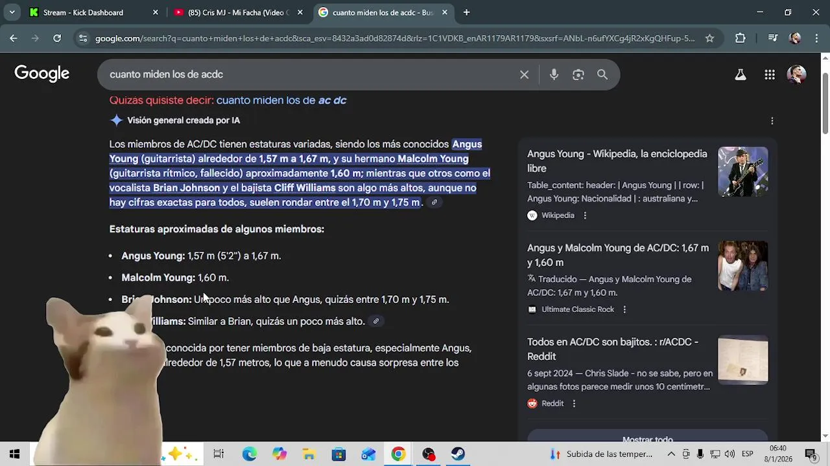
Task: Bookmark this page with the star icon
Action: pos(709,38)
